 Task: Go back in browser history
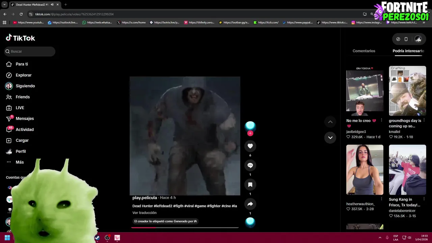pos(5,14)
